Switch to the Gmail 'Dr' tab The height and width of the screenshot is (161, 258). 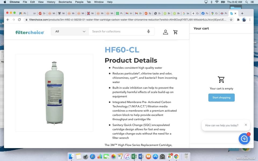[139, 13]
